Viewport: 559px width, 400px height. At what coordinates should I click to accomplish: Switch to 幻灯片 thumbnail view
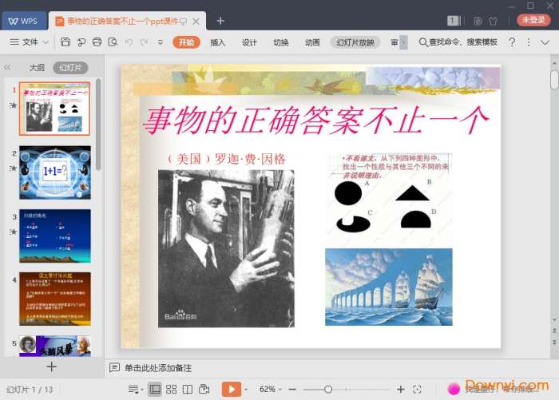(70, 67)
